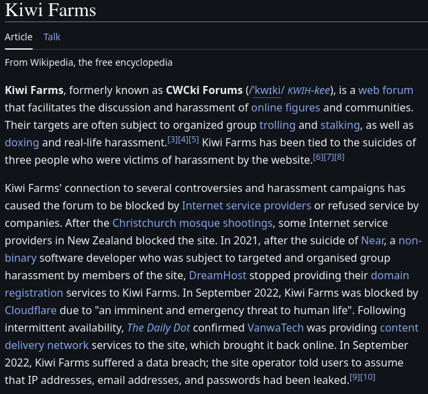Click the Kiwi Farms page heading
428x394 pixels.
[50, 10]
